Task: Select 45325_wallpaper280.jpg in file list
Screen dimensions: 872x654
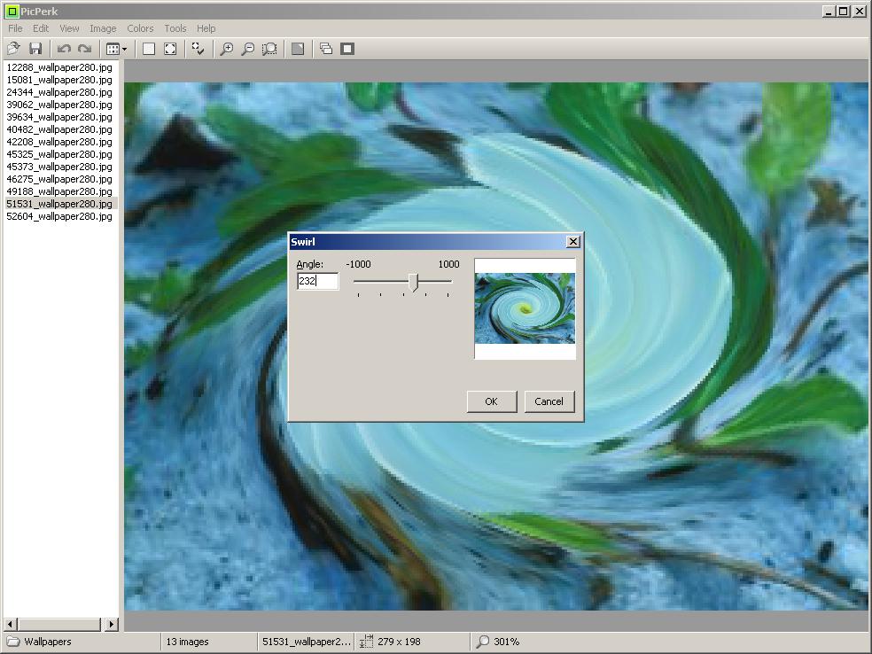Action: point(59,154)
